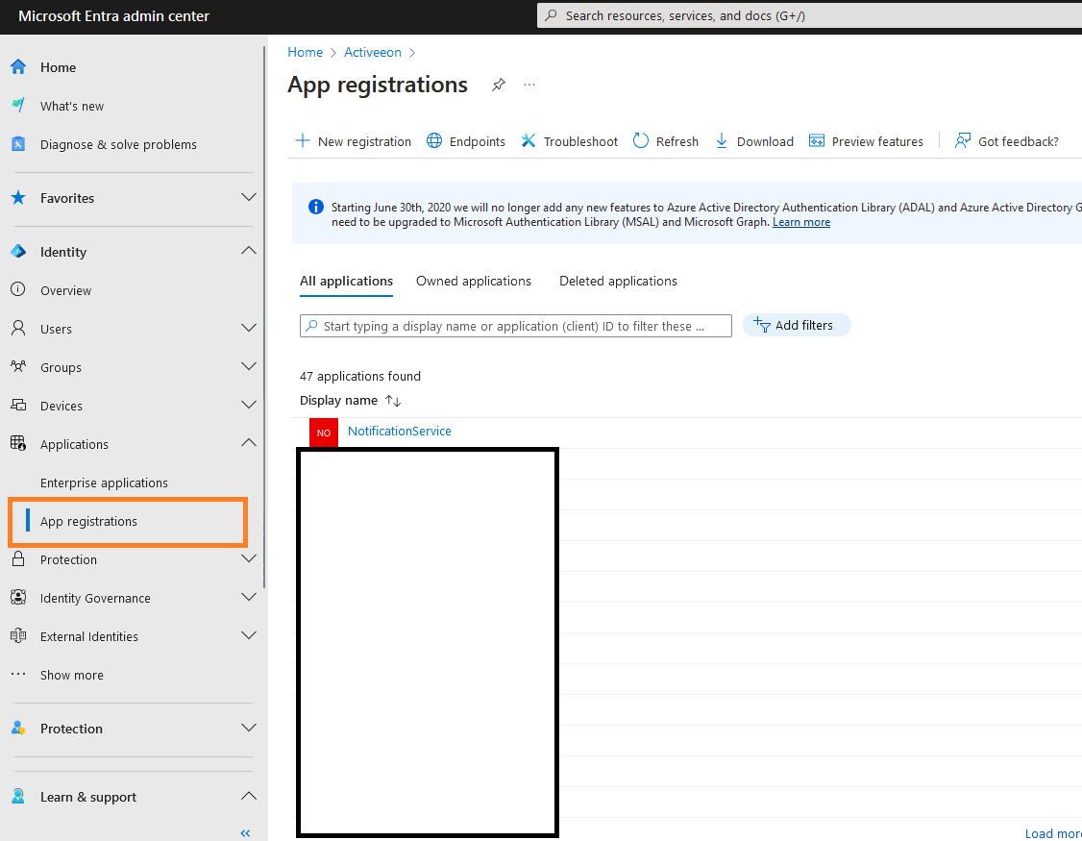Click the Diagnose & solve problems icon
This screenshot has height=841, width=1082.
click(18, 144)
